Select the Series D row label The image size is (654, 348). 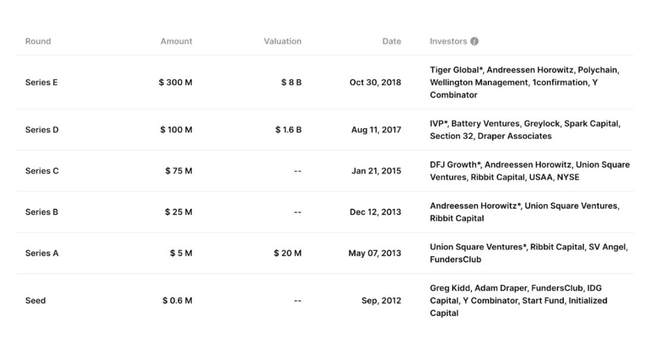tap(42, 130)
